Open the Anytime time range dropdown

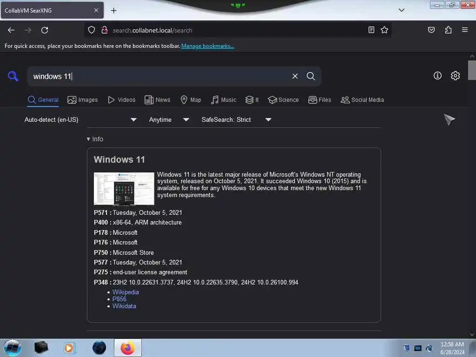tap(169, 119)
